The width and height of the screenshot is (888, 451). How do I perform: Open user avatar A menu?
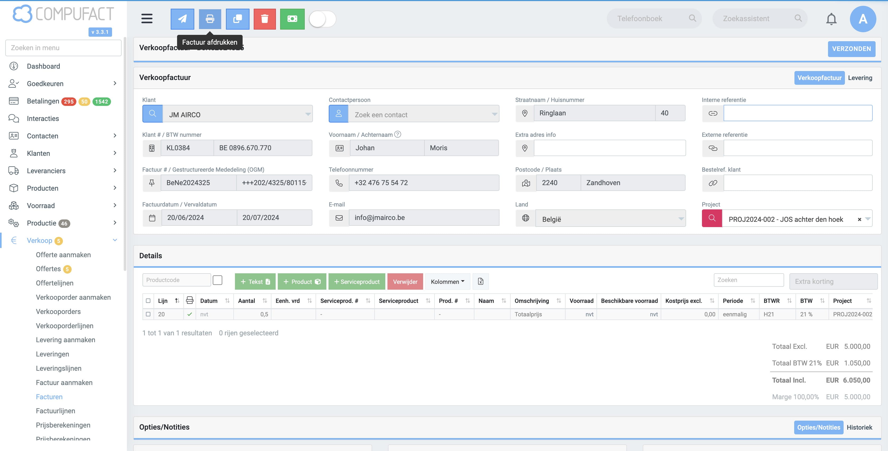[x=863, y=19]
